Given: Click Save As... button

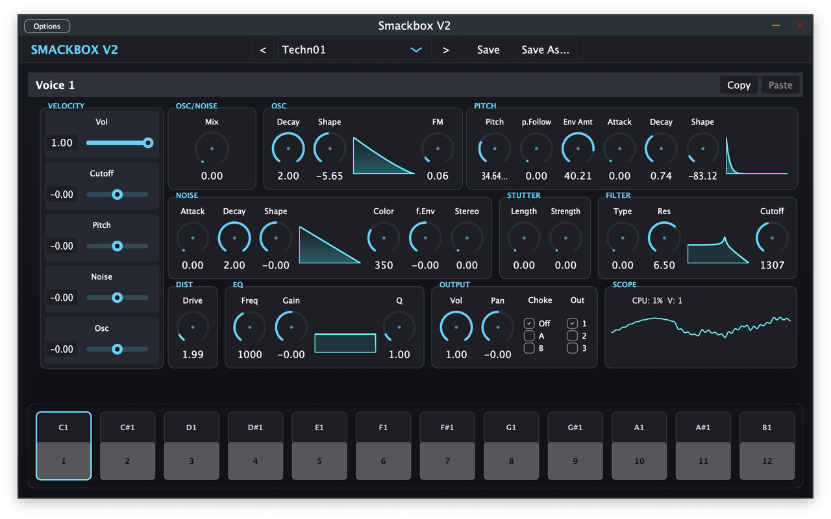Looking at the screenshot, I should [545, 50].
